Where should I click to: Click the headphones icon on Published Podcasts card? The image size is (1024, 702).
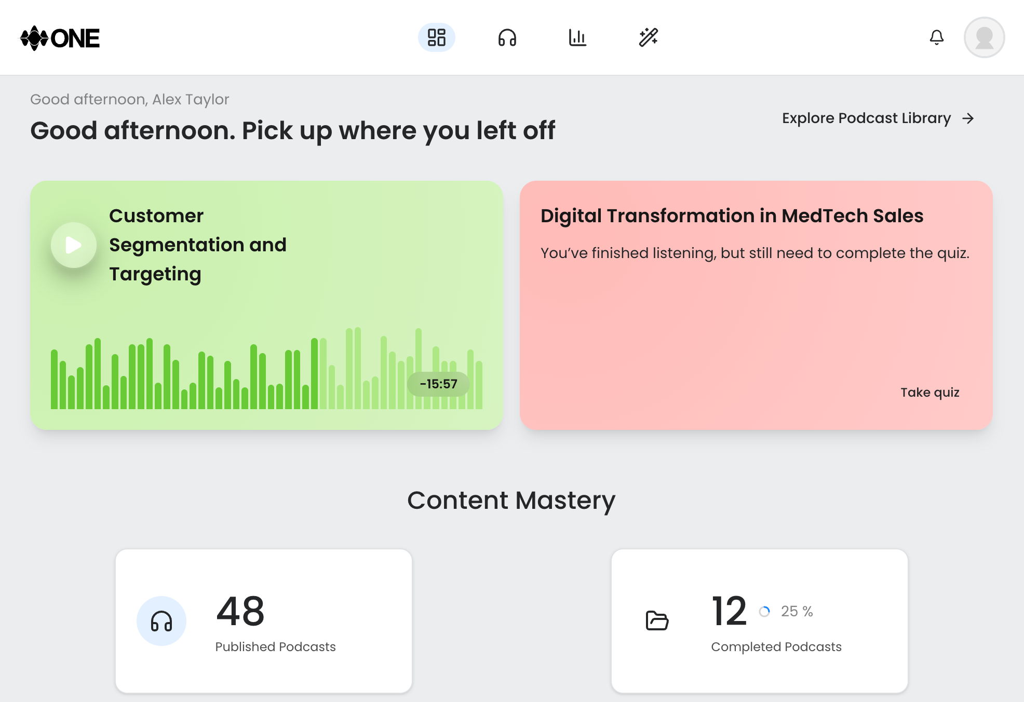coord(161,620)
